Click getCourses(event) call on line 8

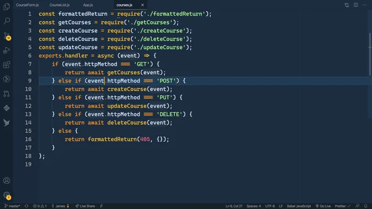(135, 72)
